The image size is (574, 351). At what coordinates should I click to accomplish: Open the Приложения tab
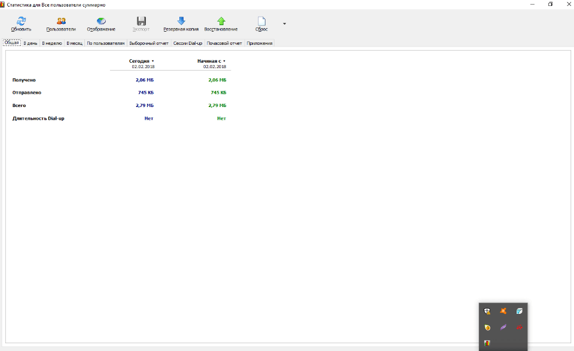pos(259,43)
